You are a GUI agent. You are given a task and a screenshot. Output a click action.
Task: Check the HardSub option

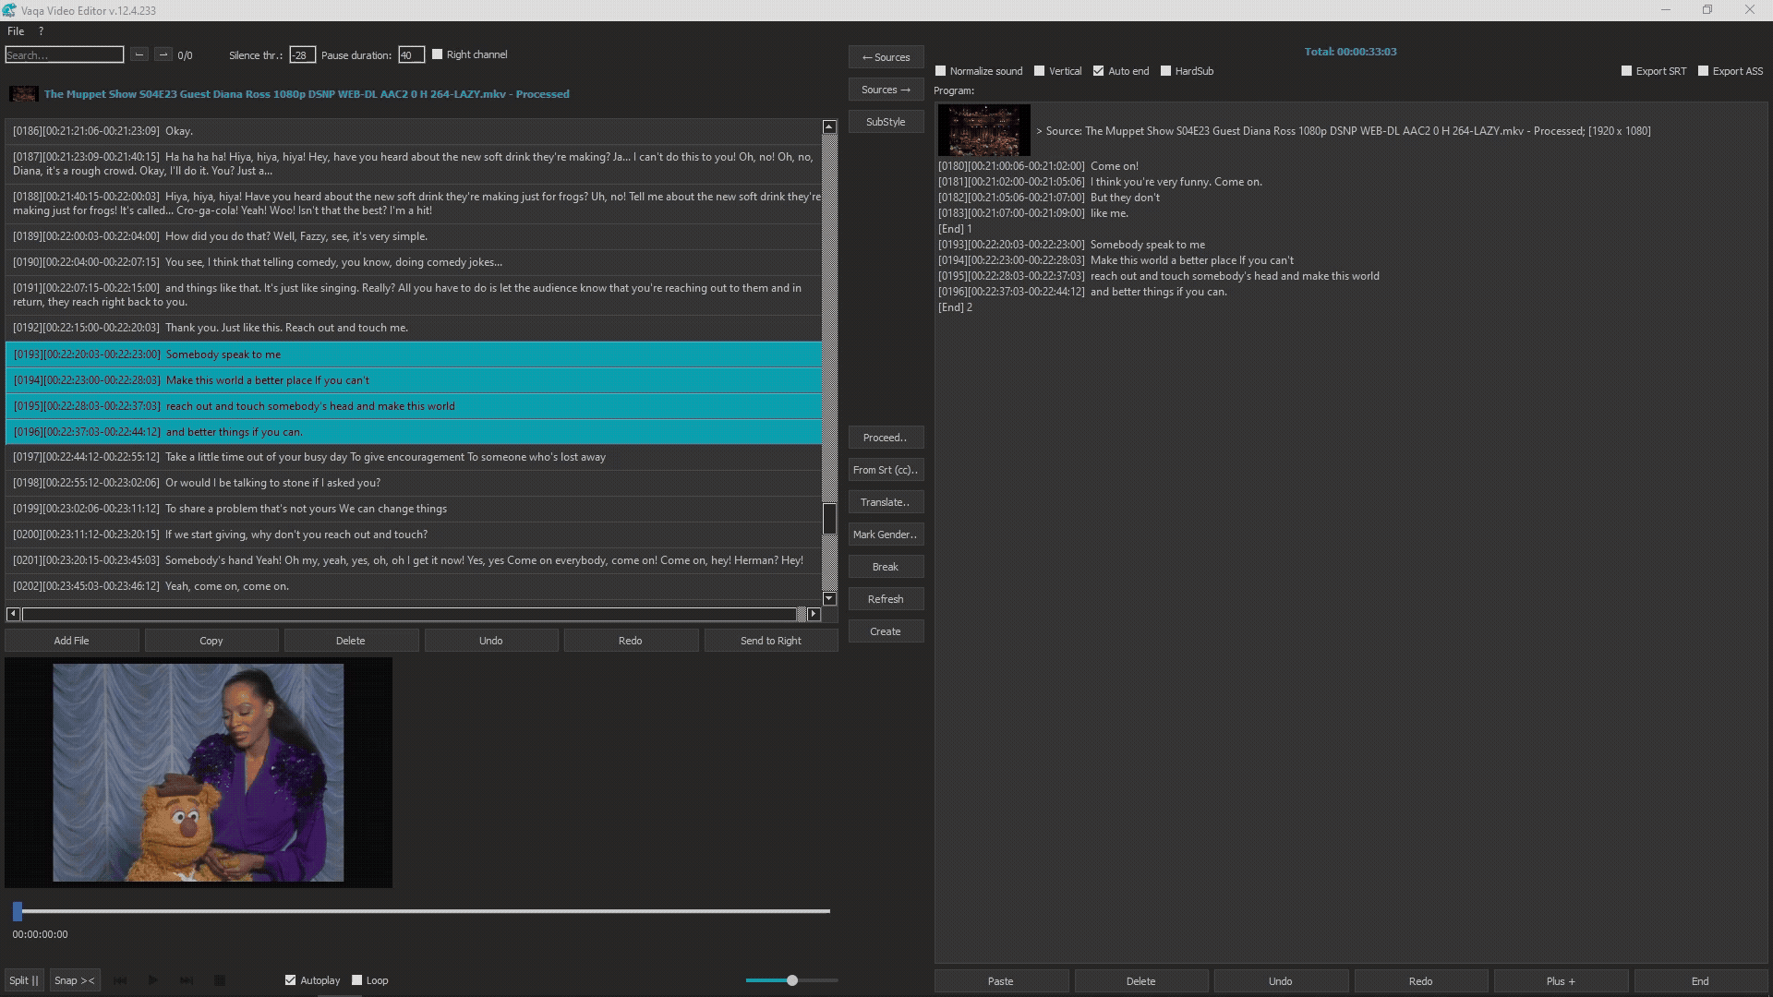[x=1166, y=70]
